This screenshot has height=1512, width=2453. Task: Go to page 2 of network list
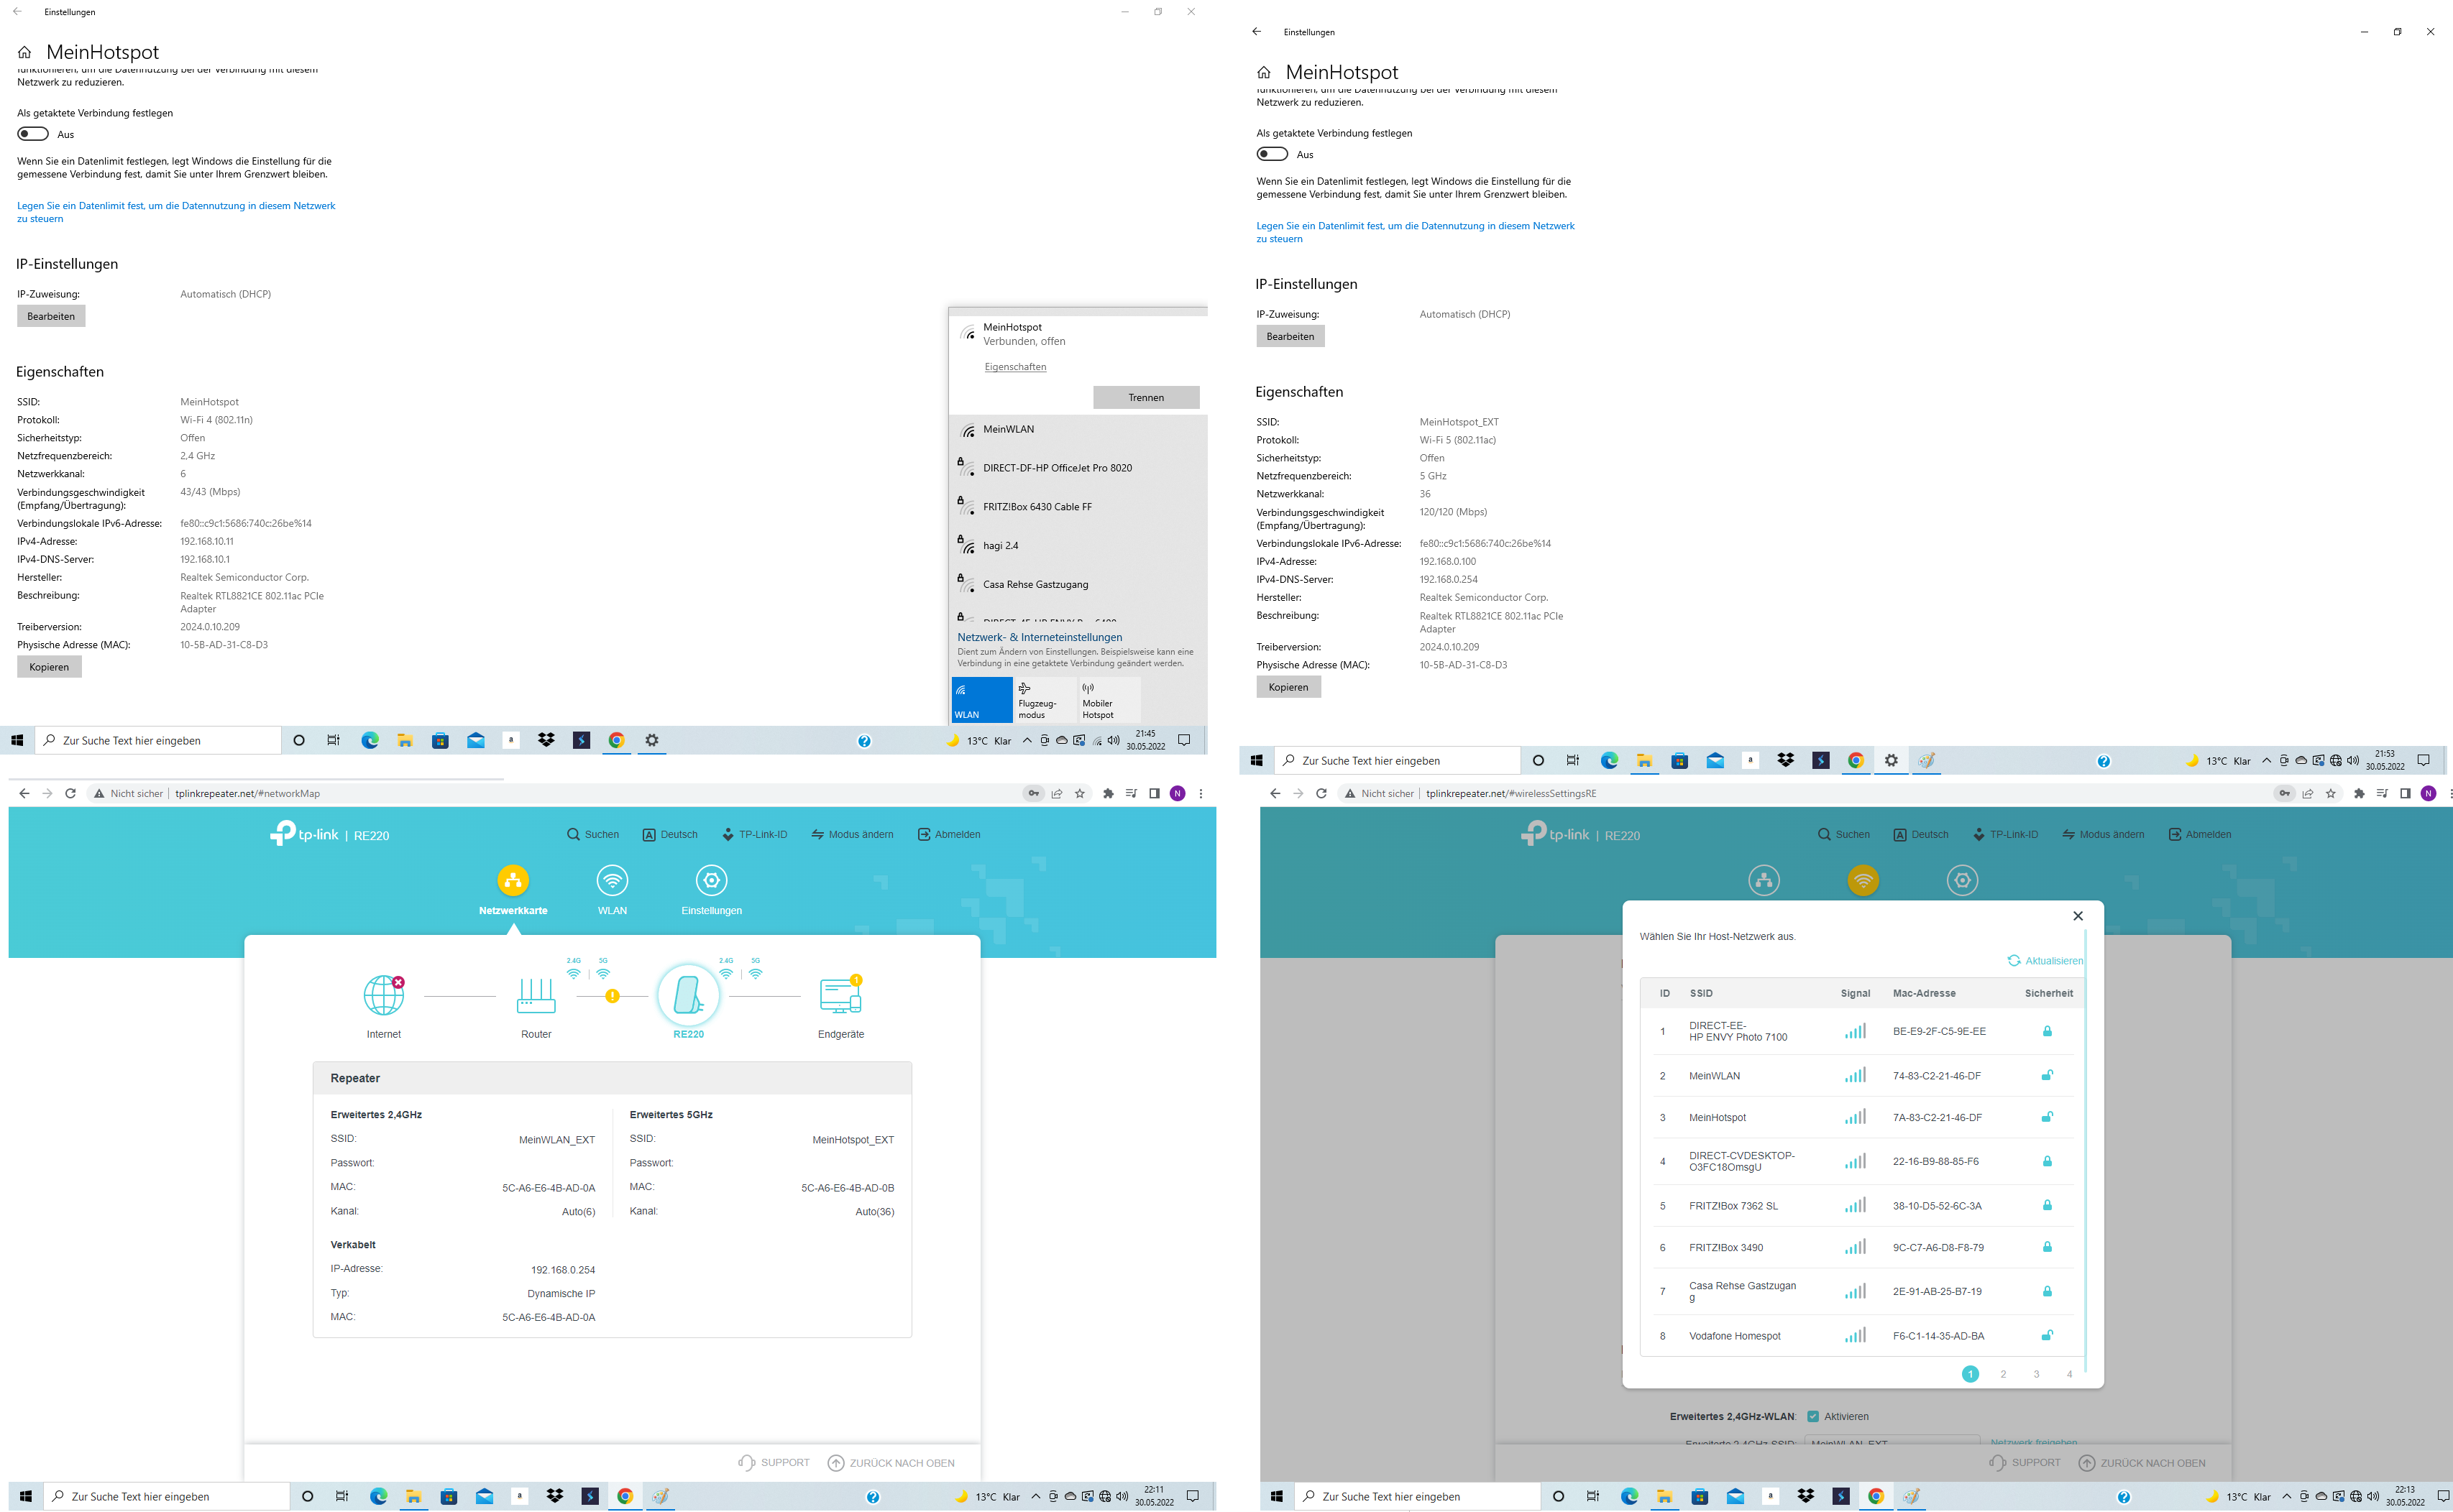click(x=2003, y=1375)
